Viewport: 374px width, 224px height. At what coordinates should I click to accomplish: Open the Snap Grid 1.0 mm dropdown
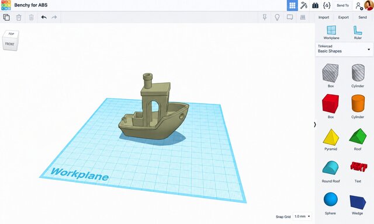(302, 216)
